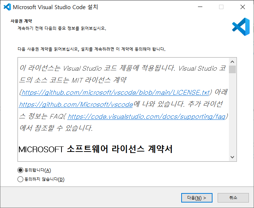Click the VS Code icon in title bar
This screenshot has width=254, height=208.
pos(7,7)
